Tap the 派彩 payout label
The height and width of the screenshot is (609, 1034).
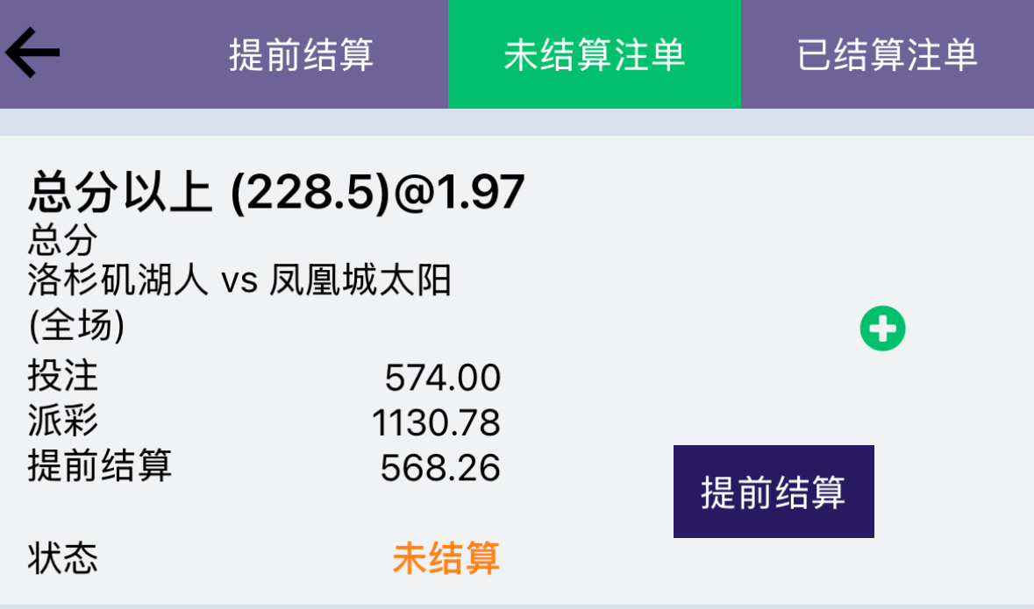[x=62, y=421]
